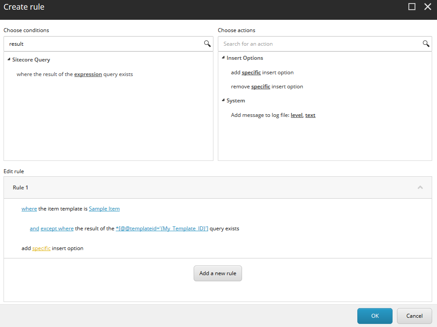Click the text link in the log action

point(310,115)
